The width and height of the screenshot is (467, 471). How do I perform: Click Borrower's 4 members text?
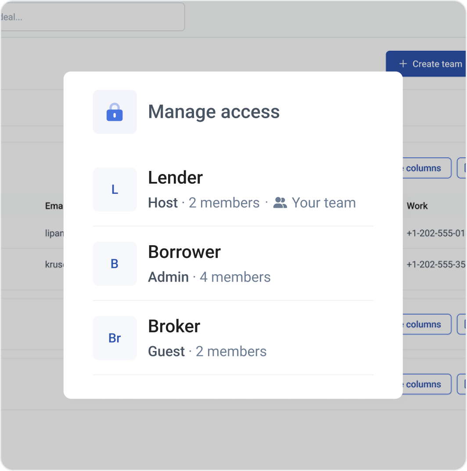point(235,277)
